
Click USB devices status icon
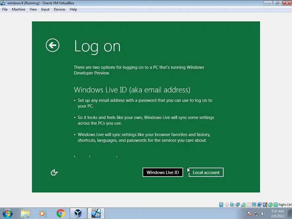(x=243, y=205)
